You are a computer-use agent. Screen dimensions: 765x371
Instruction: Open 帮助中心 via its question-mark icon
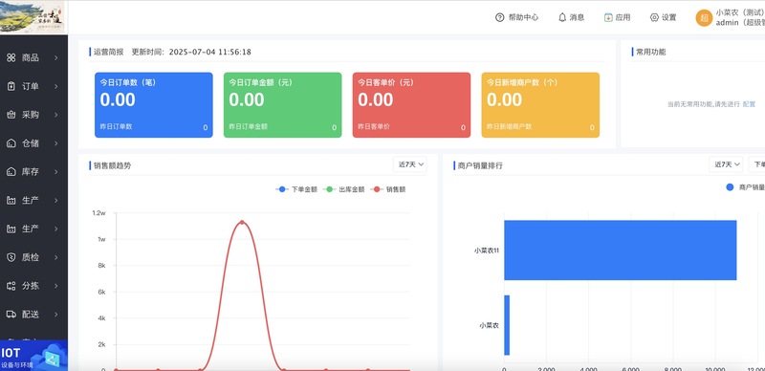click(499, 17)
